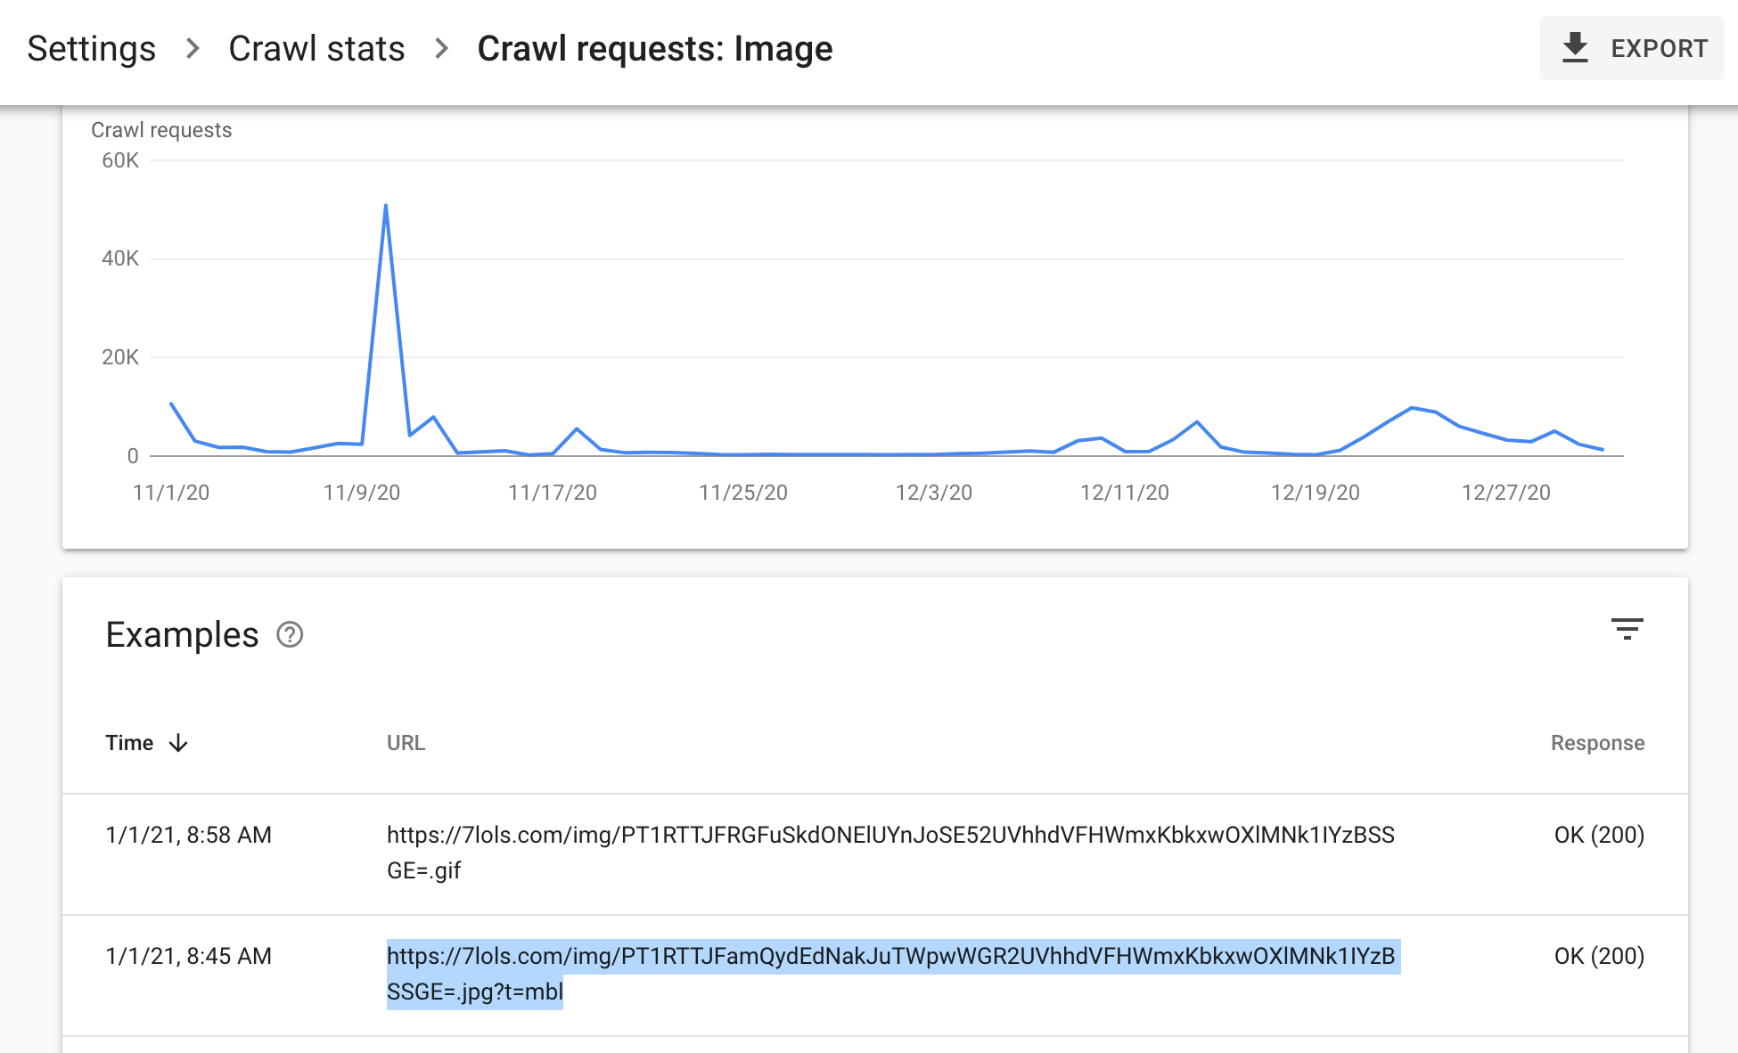Image resolution: width=1738 pixels, height=1053 pixels.
Task: Click the 12/19/20 date axis label
Action: 1315,493
